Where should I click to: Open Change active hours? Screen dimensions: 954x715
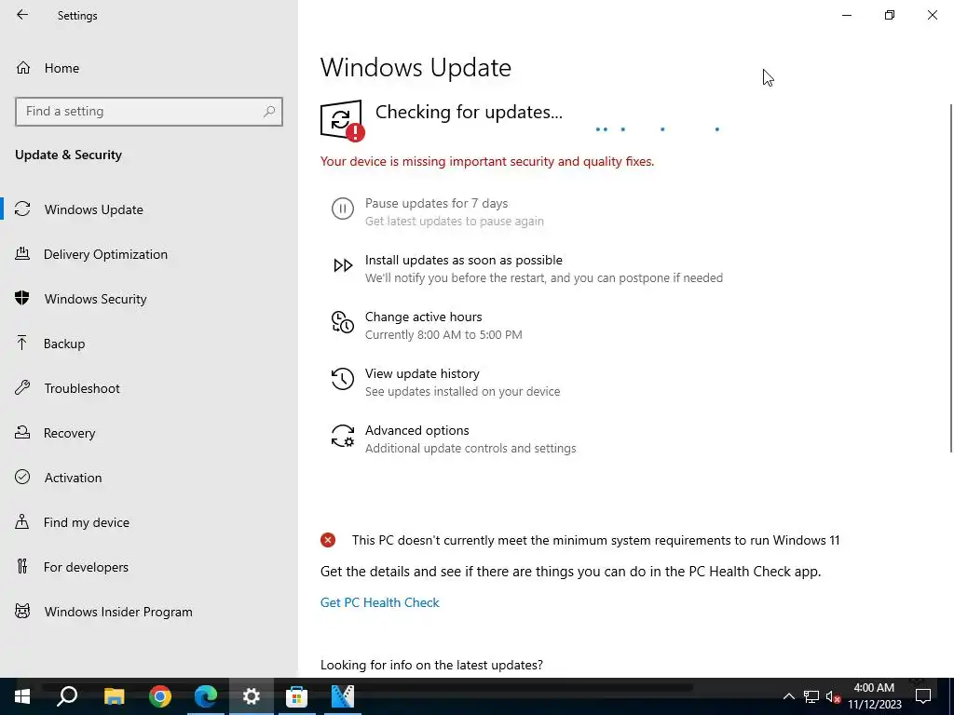point(424,317)
